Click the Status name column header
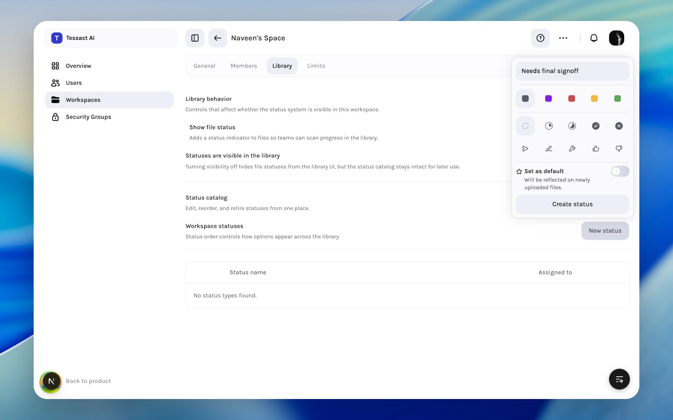The height and width of the screenshot is (420, 673). pos(248,273)
